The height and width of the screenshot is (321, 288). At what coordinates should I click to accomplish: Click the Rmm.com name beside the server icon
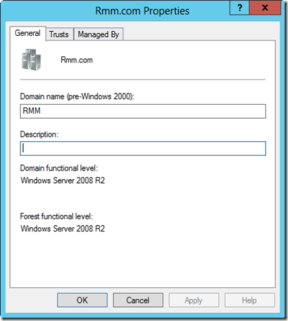[77, 60]
